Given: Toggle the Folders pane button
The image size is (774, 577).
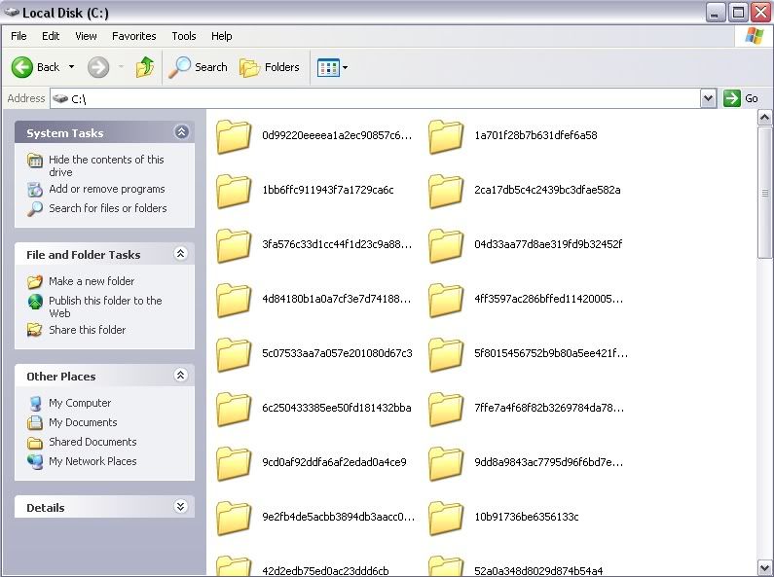Looking at the screenshot, I should pyautogui.click(x=270, y=67).
